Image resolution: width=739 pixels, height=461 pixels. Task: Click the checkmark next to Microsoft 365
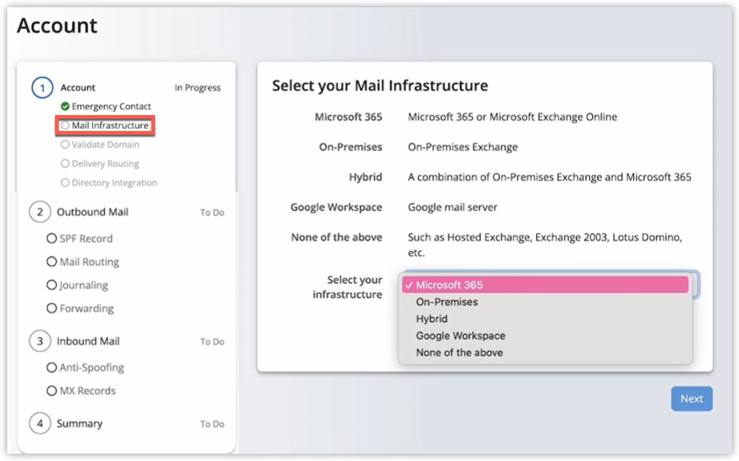pyautogui.click(x=410, y=284)
